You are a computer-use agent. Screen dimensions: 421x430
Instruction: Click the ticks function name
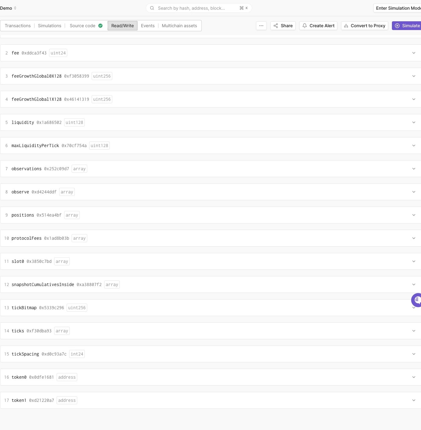pos(18,331)
